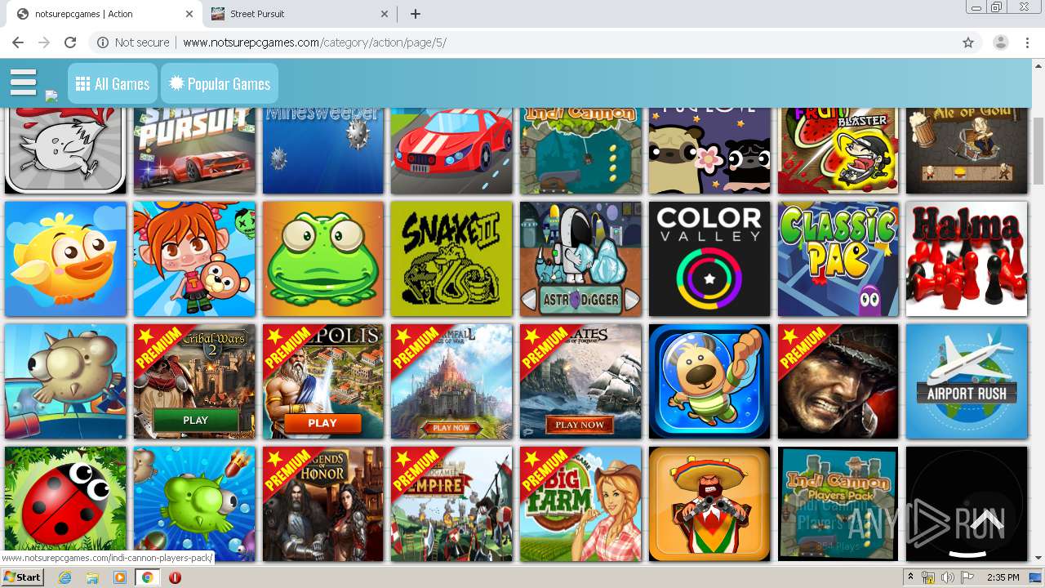Open the Indi Cannon game thumbnail in the top row
Viewport: 1045px width, 588px height.
tap(580, 149)
